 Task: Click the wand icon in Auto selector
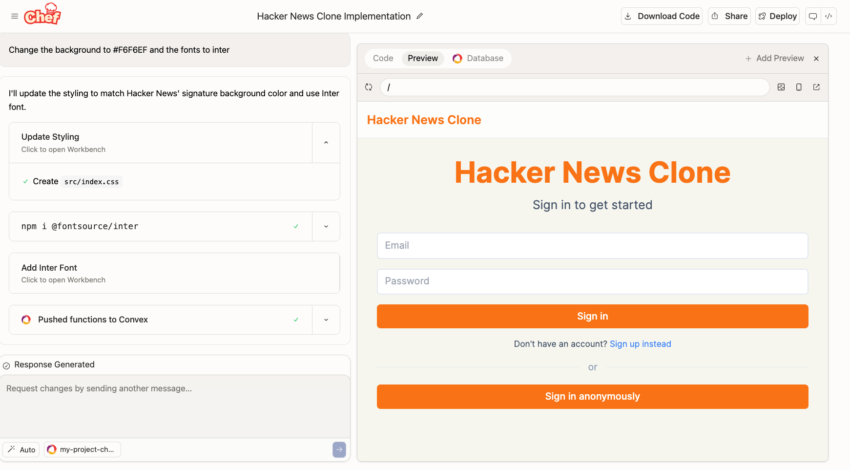pos(11,449)
